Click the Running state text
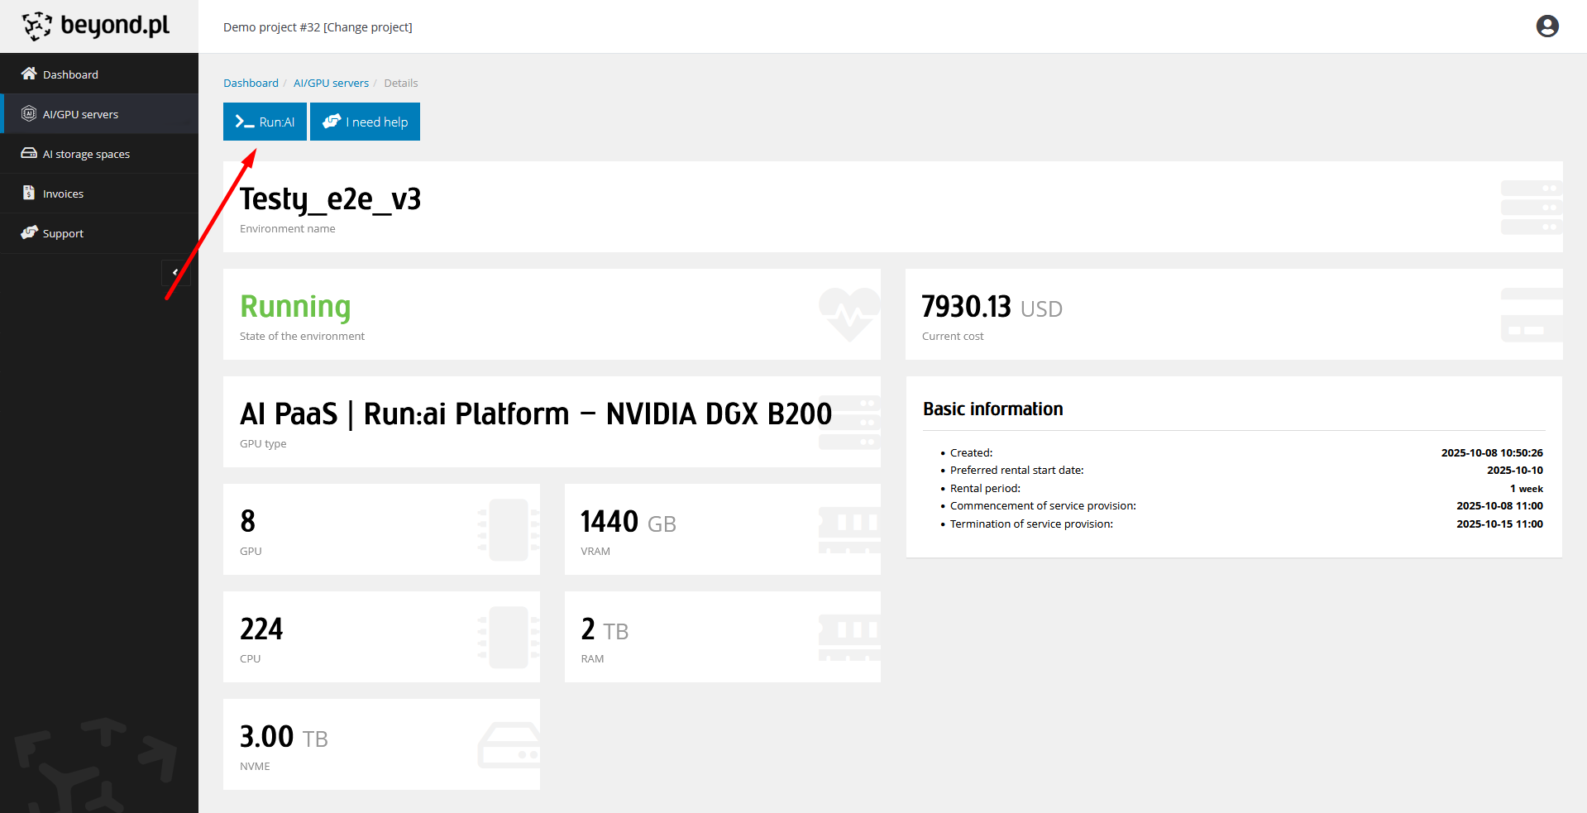 (x=295, y=307)
